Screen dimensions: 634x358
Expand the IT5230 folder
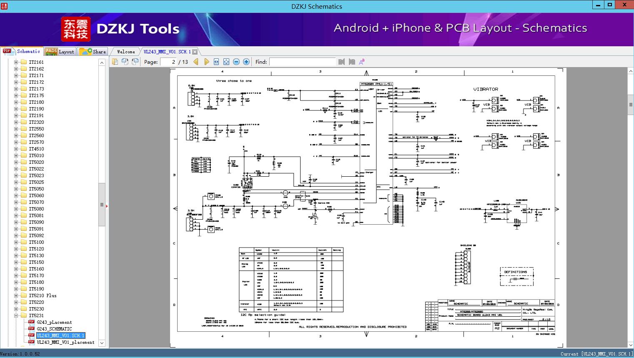(x=16, y=309)
